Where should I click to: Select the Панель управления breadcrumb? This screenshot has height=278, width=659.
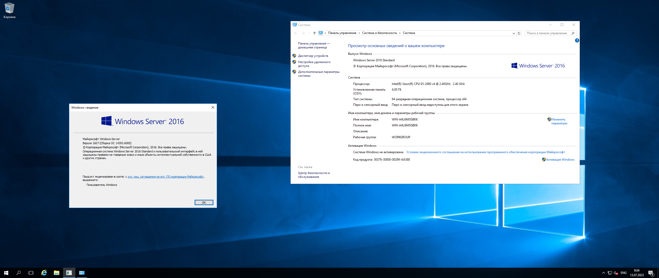[342, 33]
